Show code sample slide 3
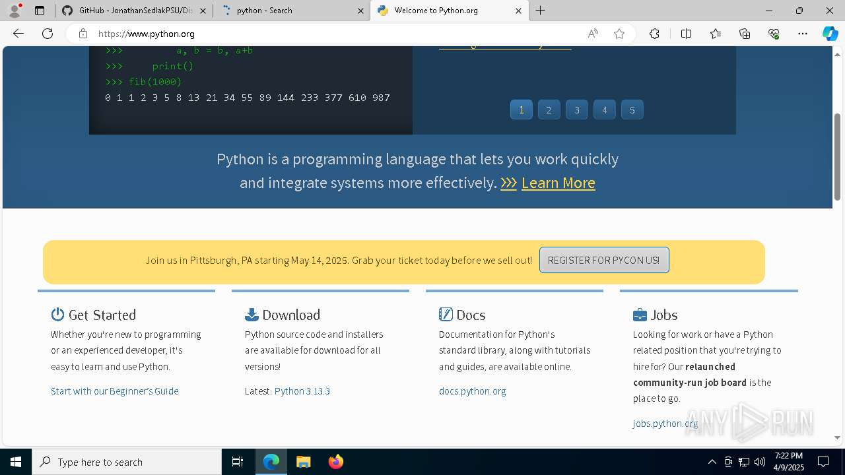Screen dimensions: 845x475 coord(577,110)
